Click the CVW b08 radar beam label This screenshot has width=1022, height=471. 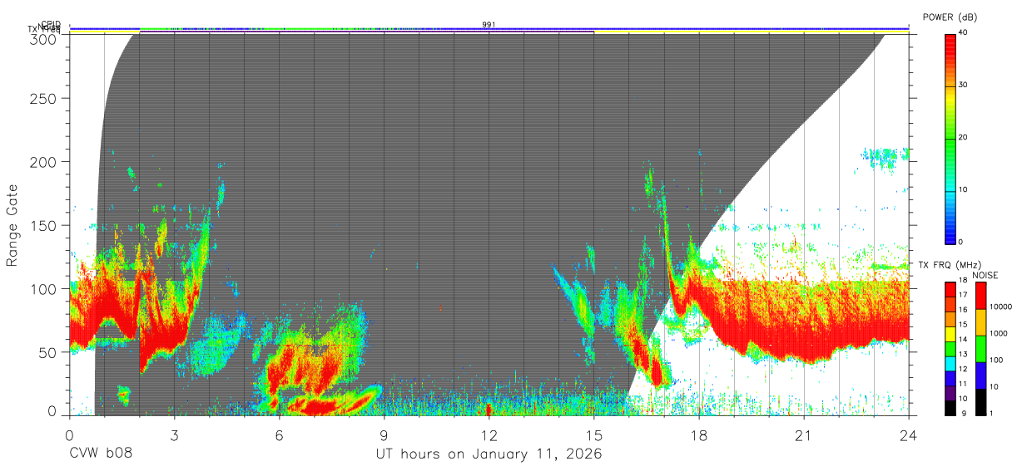[101, 454]
